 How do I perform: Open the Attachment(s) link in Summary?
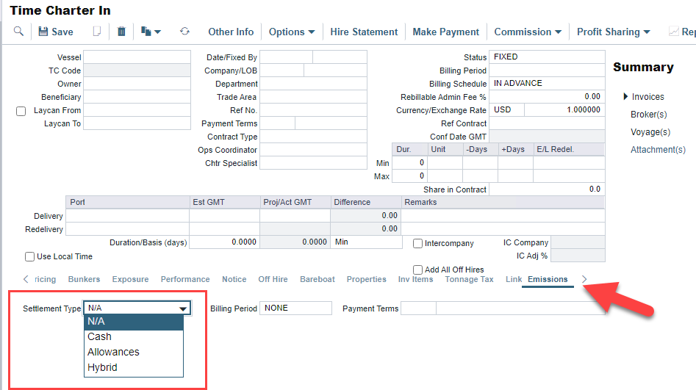[658, 150]
